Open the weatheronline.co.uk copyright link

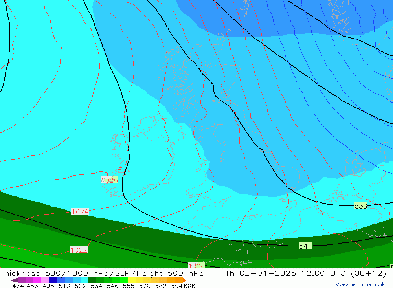[360, 284]
